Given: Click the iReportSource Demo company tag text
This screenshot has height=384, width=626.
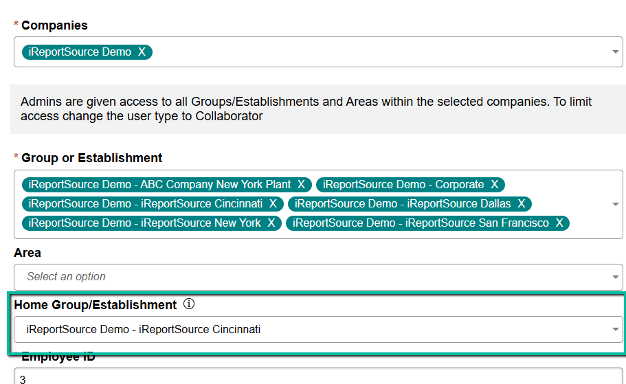Looking at the screenshot, I should [80, 52].
